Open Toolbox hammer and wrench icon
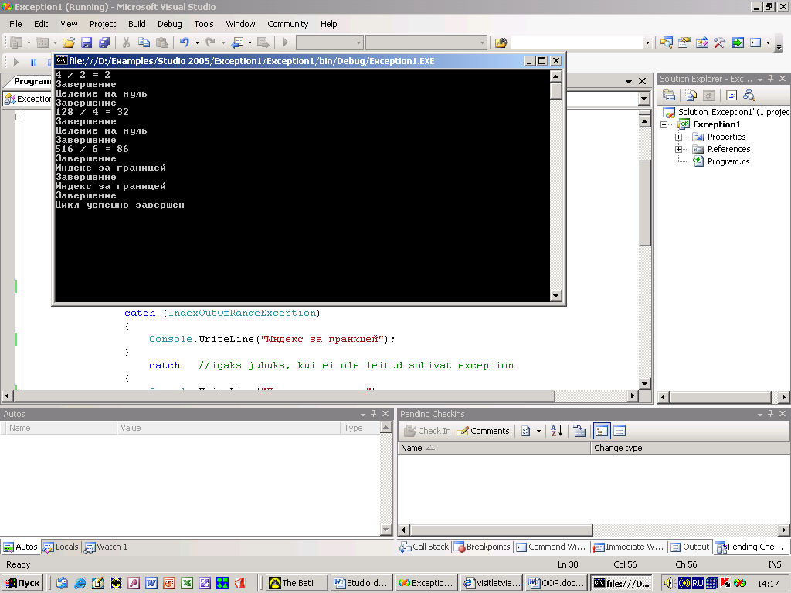This screenshot has width=791, height=593. [719, 43]
